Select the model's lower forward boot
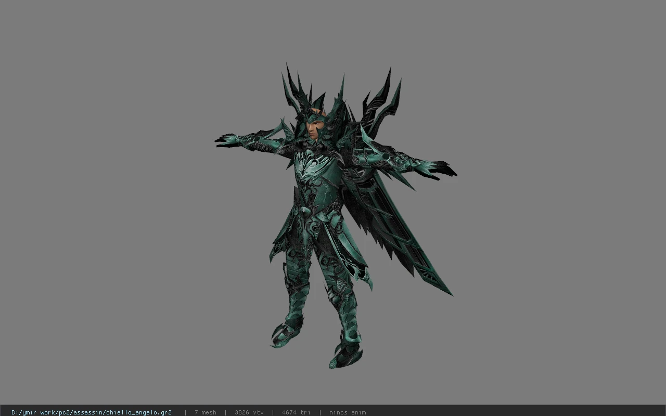This screenshot has height=416, width=666. pyautogui.click(x=345, y=354)
